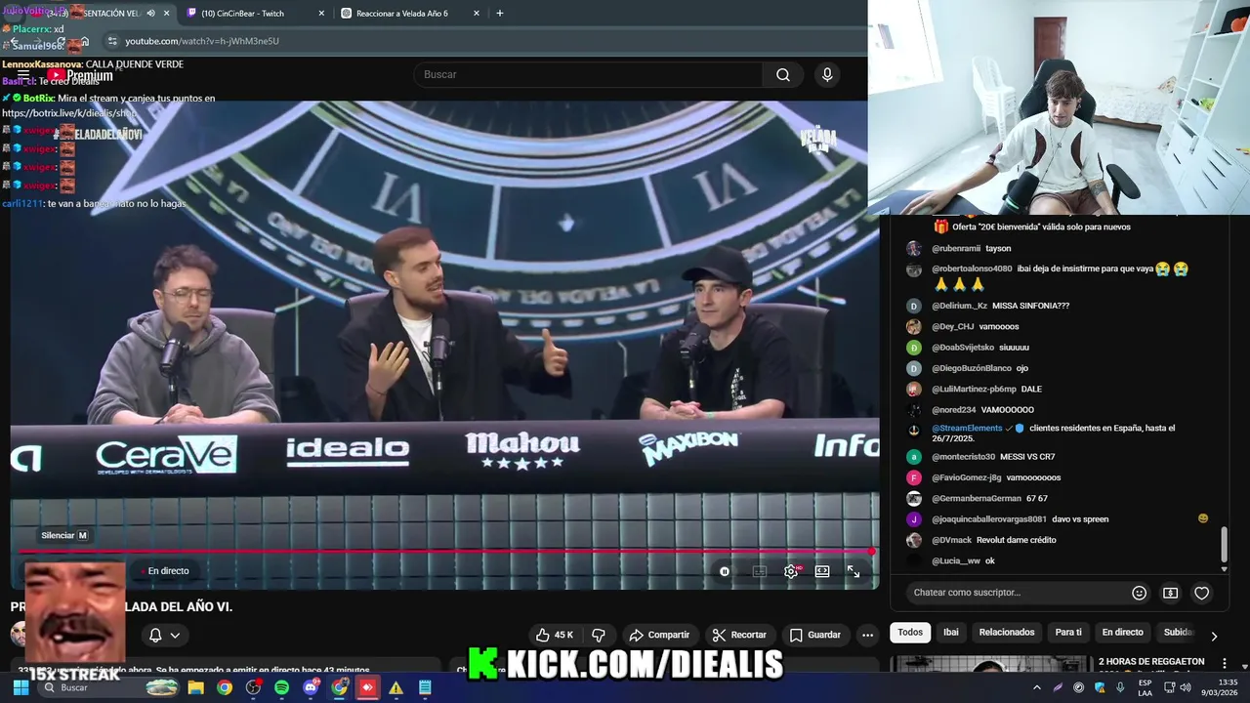1250x703 pixels.
Task: Close the Reaccionar a Velada tab
Action: click(476, 14)
